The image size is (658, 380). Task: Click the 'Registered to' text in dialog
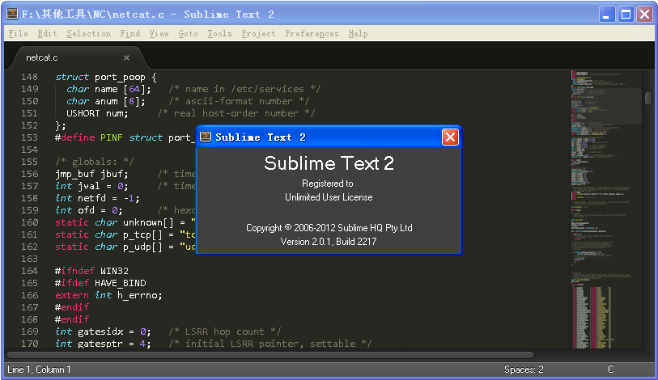328,184
